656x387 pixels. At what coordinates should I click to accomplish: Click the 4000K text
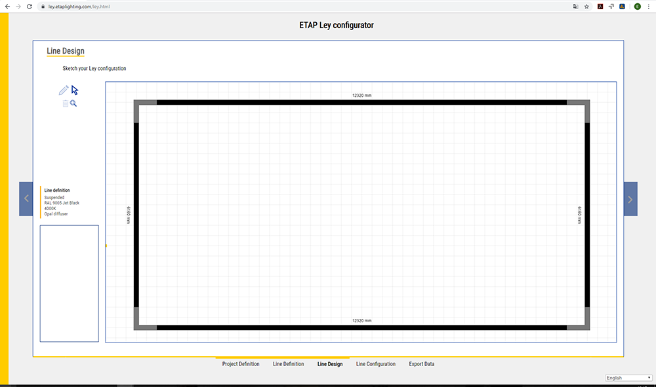pos(51,208)
